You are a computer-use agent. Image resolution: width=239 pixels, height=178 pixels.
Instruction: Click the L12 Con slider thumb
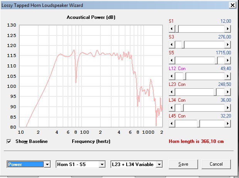point(185,76)
